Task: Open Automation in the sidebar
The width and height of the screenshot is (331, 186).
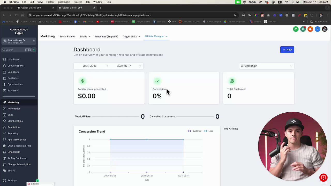Action: [x=14, y=109]
